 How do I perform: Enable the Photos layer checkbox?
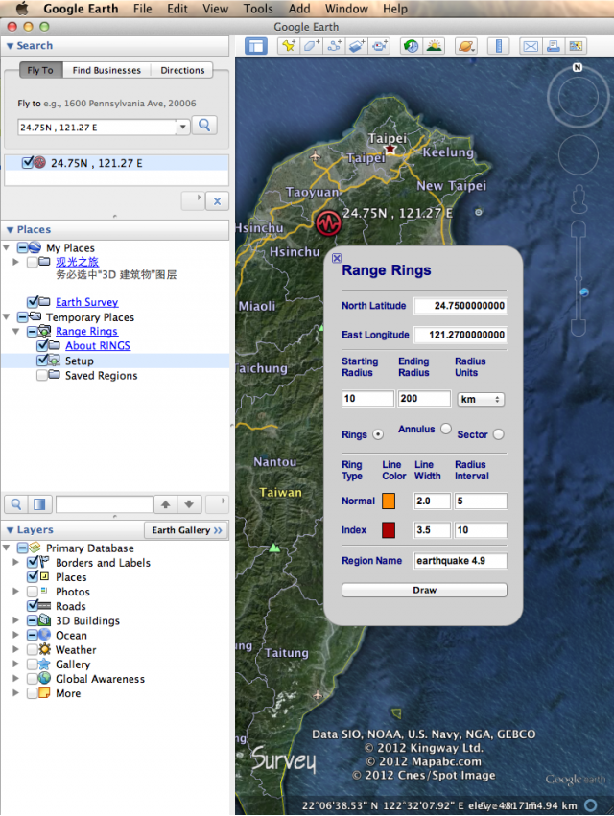33,592
